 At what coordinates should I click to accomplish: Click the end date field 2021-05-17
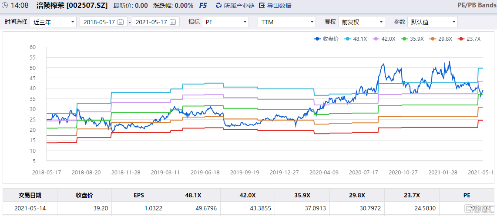coord(156,22)
